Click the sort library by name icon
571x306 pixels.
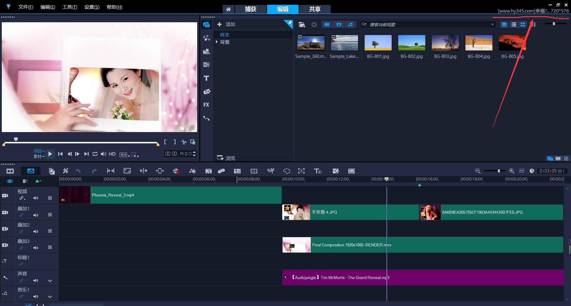(x=534, y=25)
